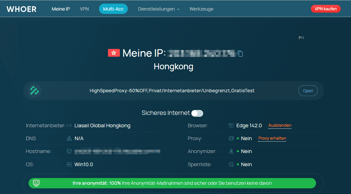
Task: Go to the Meine IP tab
Action: pos(61,9)
